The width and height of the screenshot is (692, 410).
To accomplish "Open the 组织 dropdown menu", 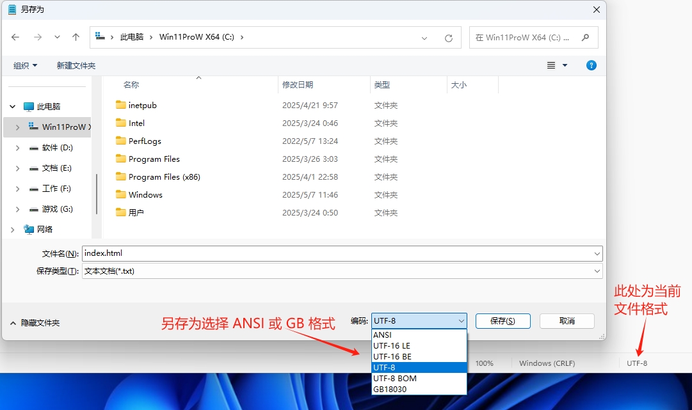I will pos(24,65).
